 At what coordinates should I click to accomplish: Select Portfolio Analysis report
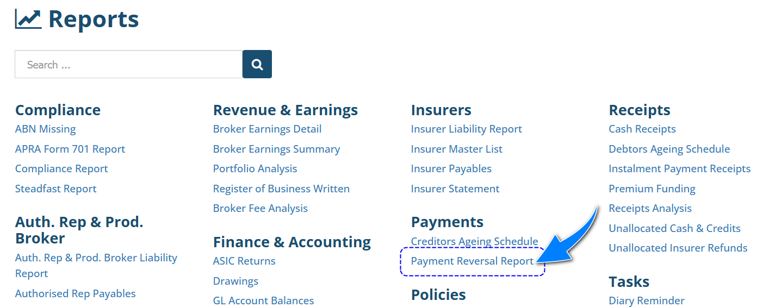click(255, 168)
